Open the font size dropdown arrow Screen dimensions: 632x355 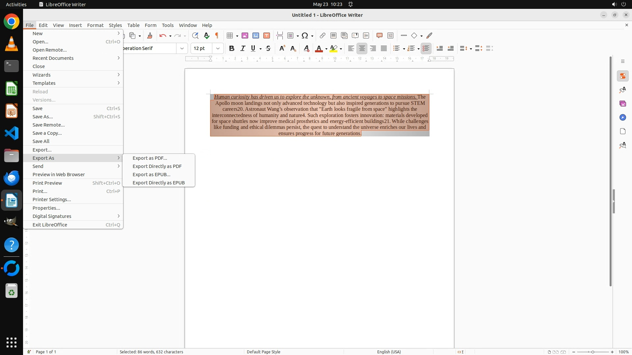coord(218,48)
